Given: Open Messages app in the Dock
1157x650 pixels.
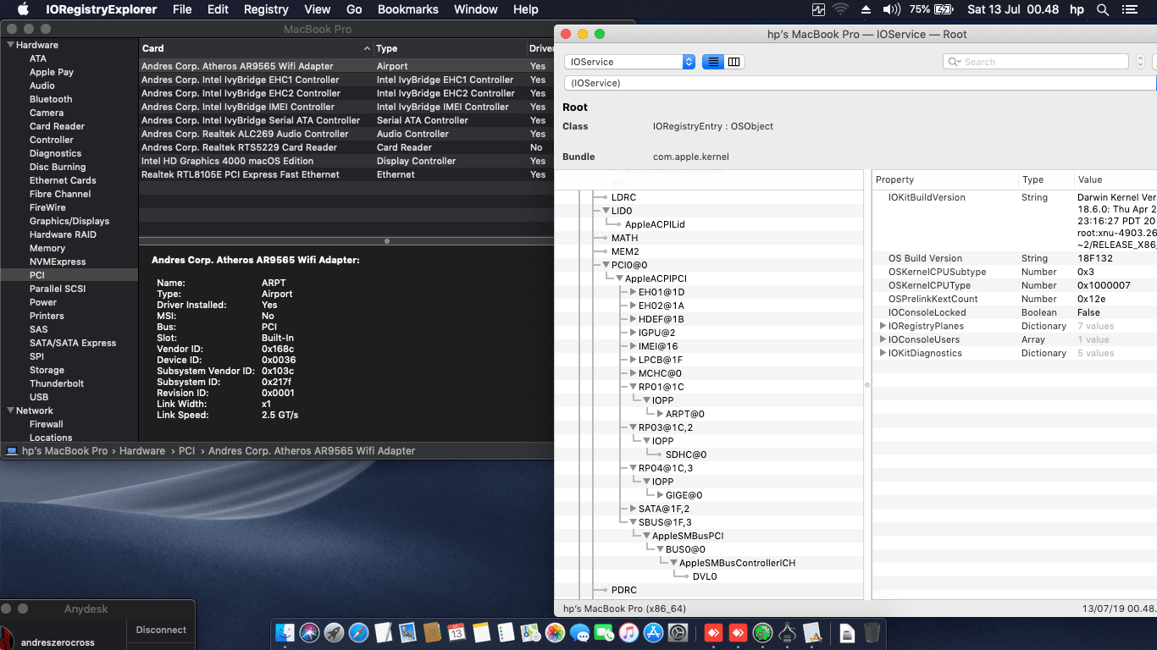Looking at the screenshot, I should [579, 632].
